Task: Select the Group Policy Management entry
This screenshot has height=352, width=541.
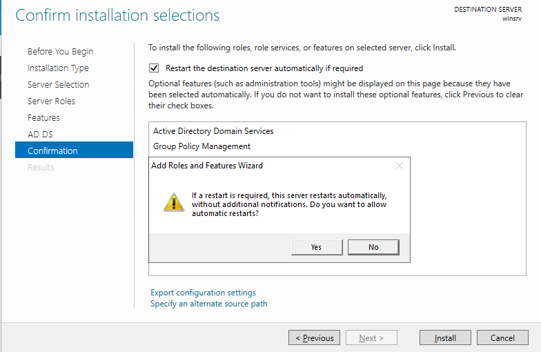Action: pyautogui.click(x=201, y=146)
